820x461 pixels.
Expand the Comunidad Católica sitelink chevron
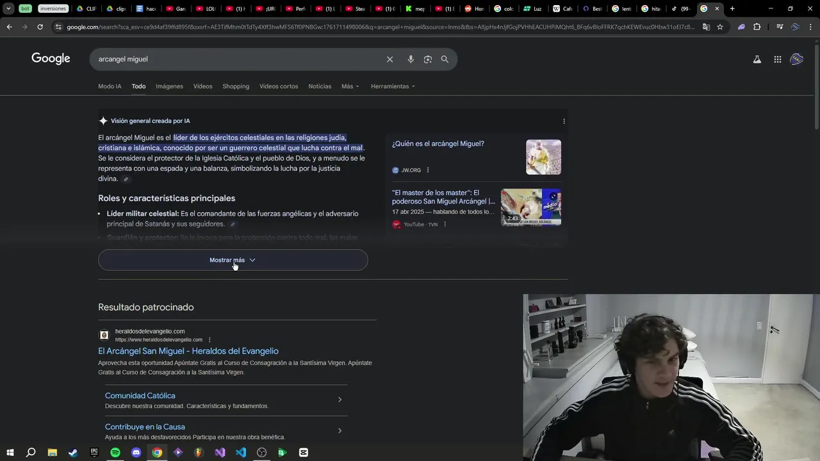coord(340,400)
